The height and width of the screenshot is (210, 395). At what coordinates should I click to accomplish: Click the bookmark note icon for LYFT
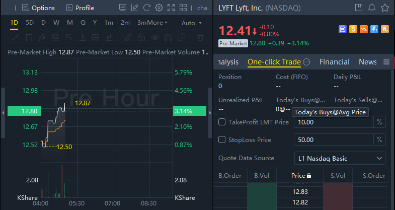[x=359, y=8]
